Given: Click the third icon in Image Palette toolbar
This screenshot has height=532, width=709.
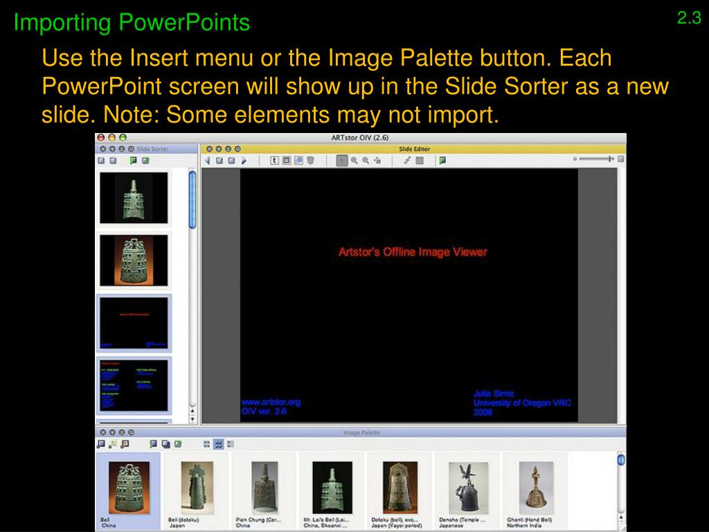Looking at the screenshot, I should [x=125, y=444].
